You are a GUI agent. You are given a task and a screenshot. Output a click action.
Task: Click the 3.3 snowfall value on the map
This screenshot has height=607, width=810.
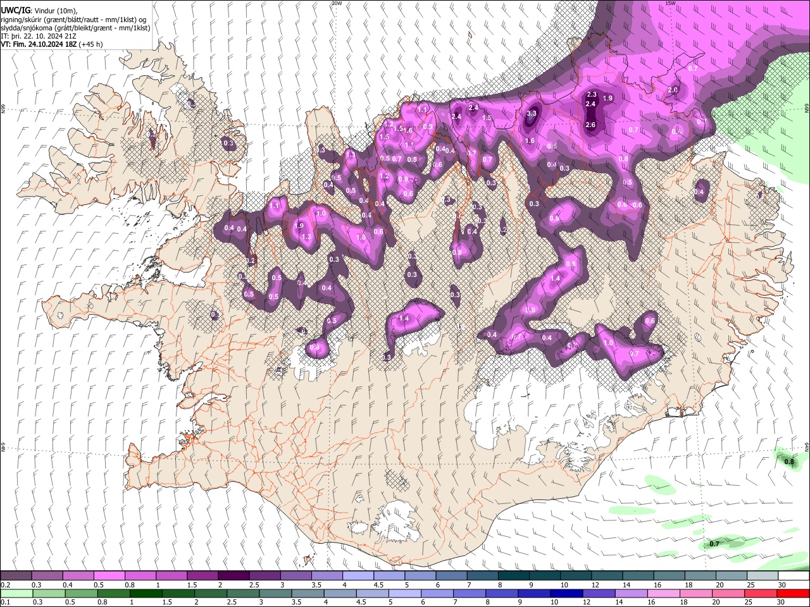coord(532,114)
